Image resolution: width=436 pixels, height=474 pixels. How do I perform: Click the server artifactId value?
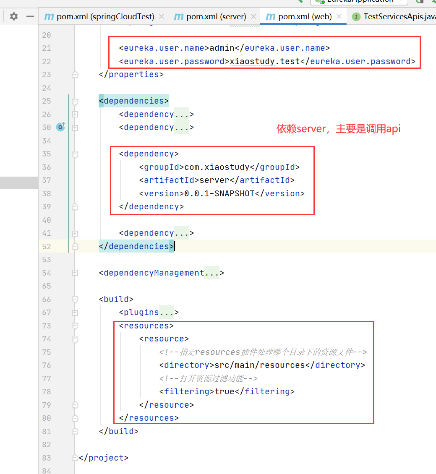(x=214, y=180)
